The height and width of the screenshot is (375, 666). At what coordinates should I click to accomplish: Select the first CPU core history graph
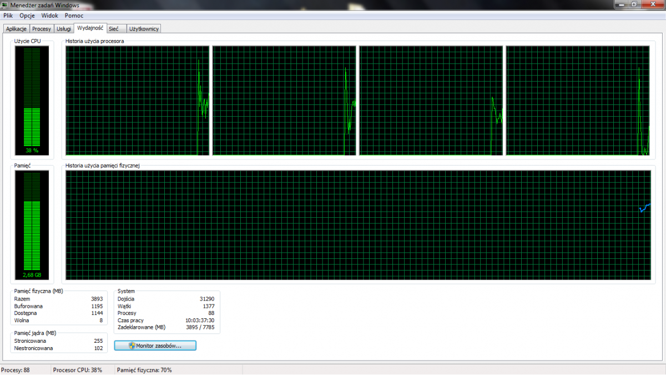[137, 101]
